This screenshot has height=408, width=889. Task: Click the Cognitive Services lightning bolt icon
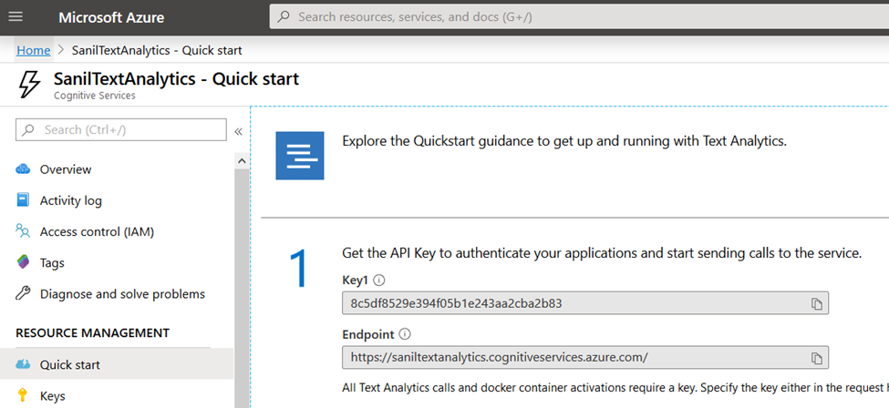tap(29, 85)
